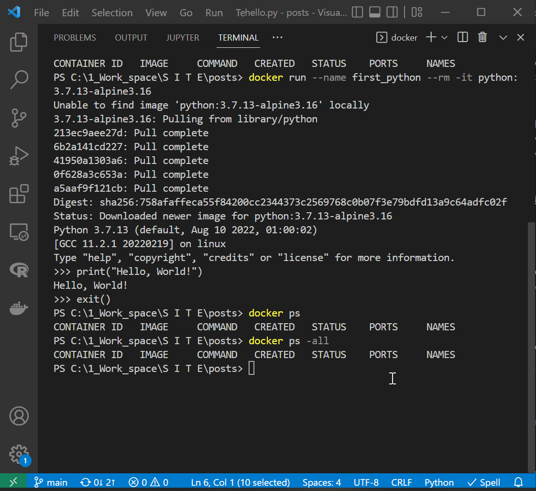Click the 'Hello, World!' output line
This screenshot has height=491, width=536.
pos(90,285)
